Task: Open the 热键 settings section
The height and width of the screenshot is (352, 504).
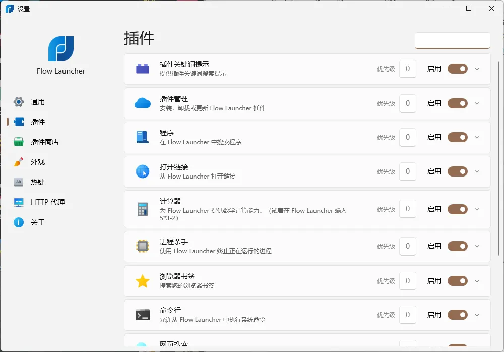Action: pyautogui.click(x=38, y=182)
